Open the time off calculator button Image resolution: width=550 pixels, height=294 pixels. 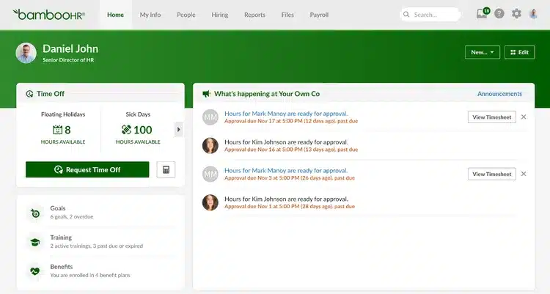(166, 170)
